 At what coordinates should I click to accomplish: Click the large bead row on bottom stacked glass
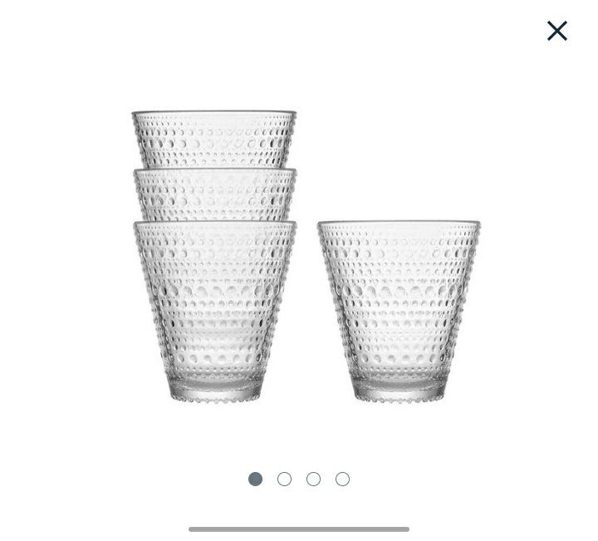tap(215, 291)
